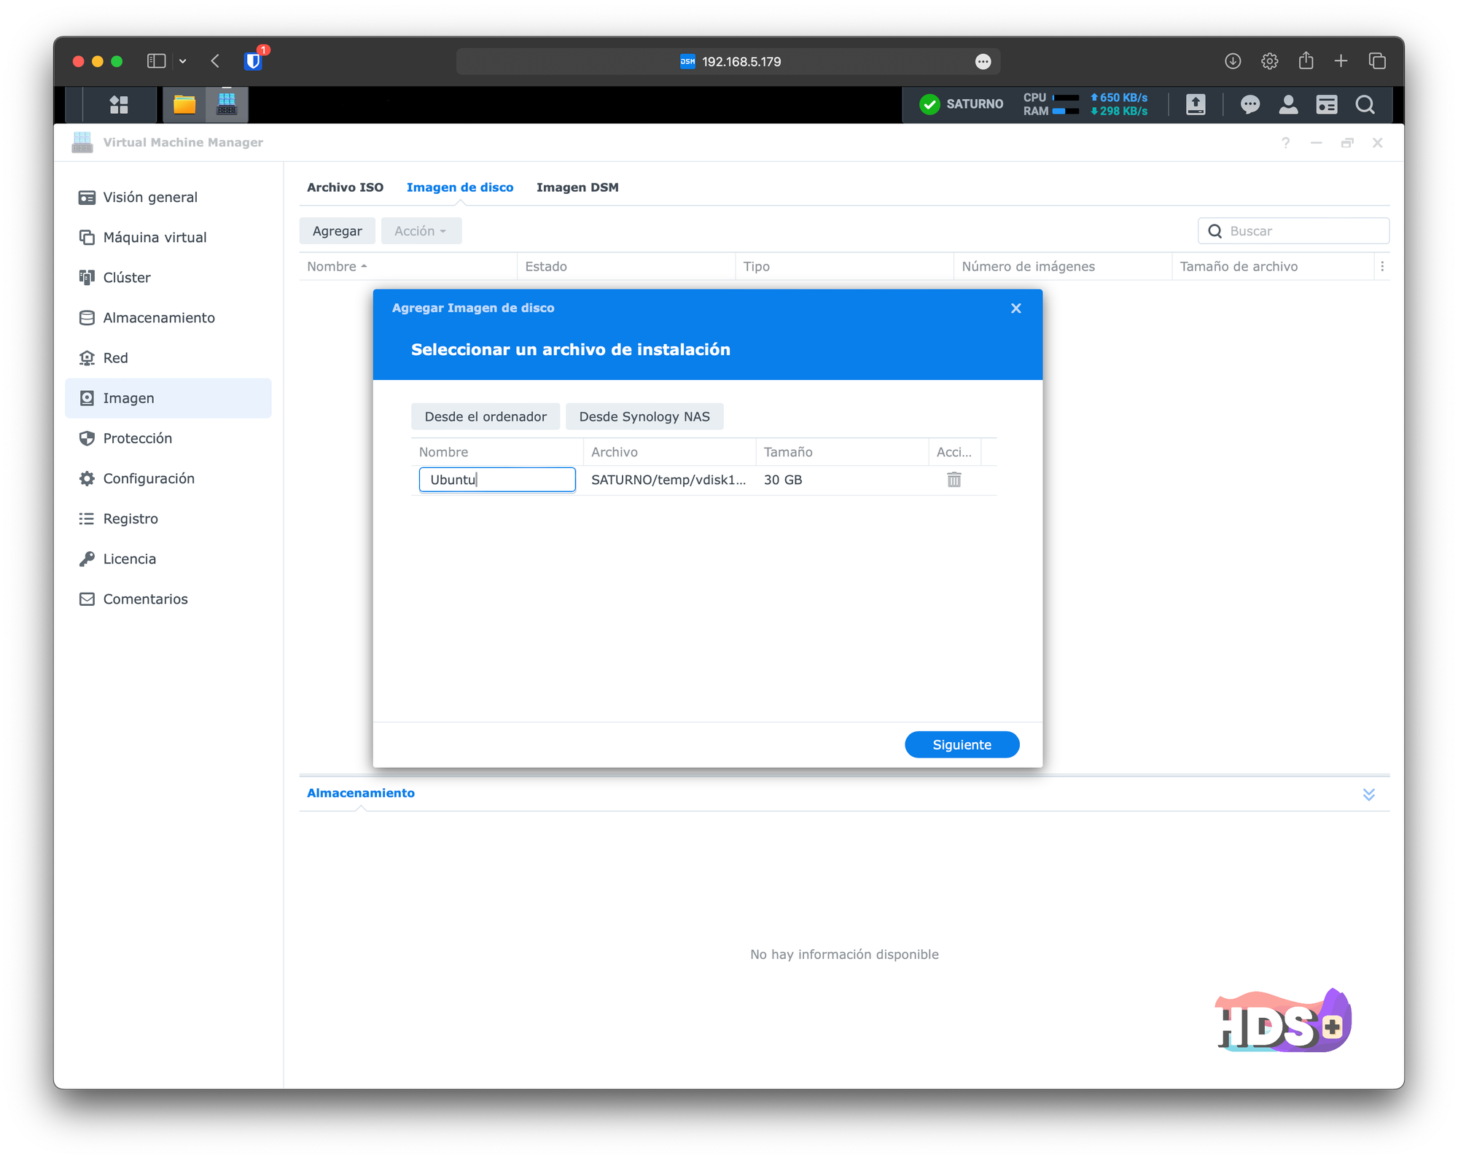This screenshot has height=1160, width=1458.
Task: Click the Tamaño column header in dialog
Action: pos(842,452)
